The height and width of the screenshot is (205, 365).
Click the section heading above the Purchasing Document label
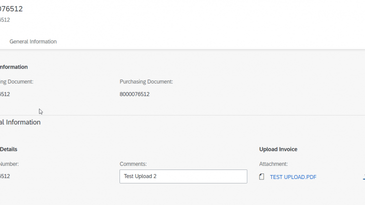pos(13,67)
